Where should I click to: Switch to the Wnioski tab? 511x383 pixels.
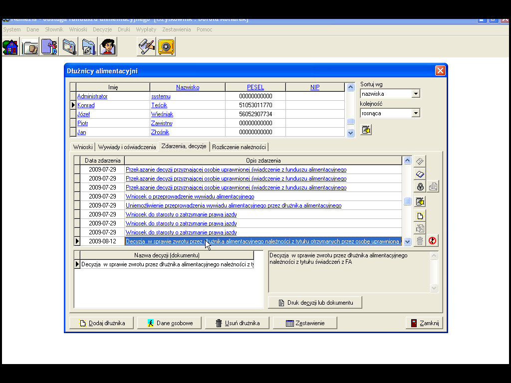83,147
